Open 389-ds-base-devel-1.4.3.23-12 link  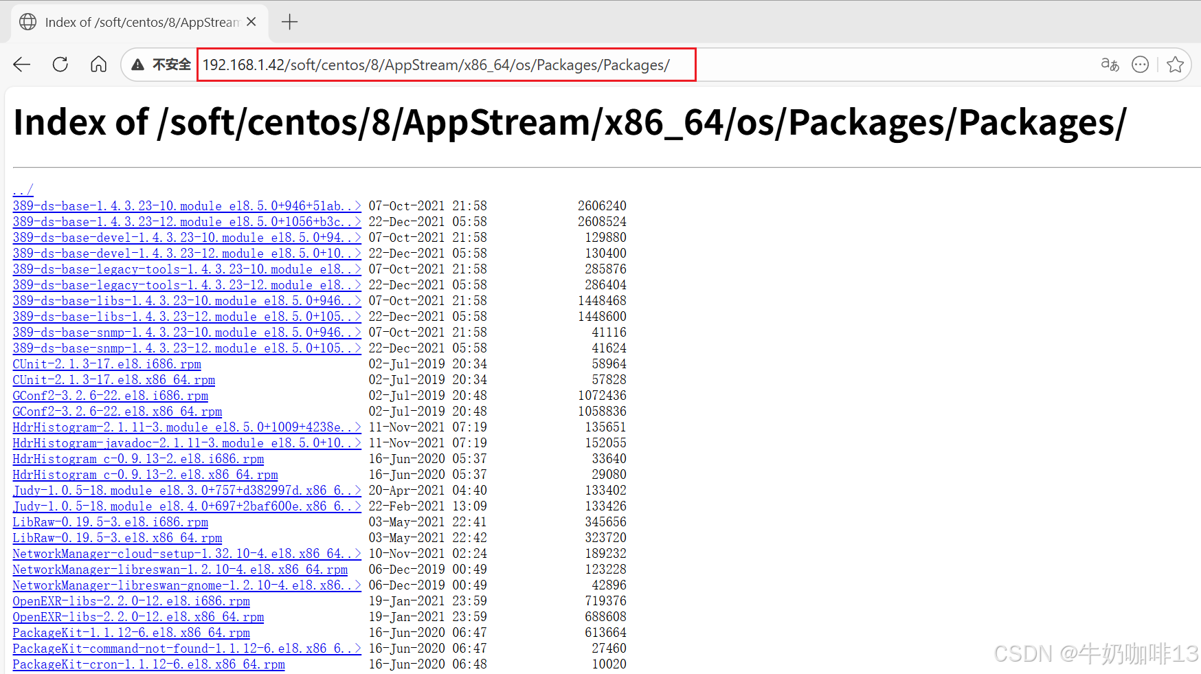pyautogui.click(x=187, y=254)
